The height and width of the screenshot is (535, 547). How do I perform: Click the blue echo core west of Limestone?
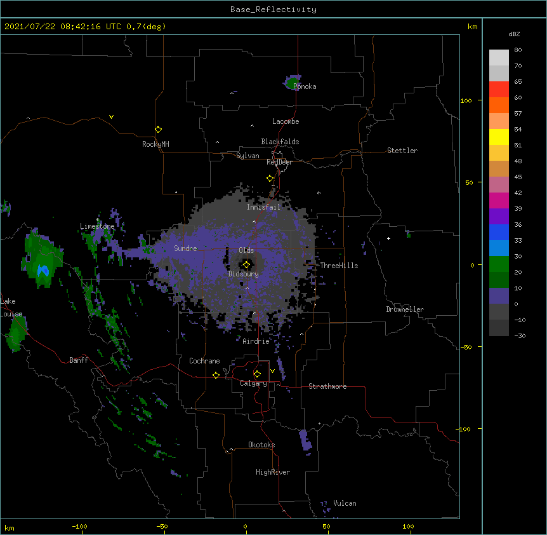click(43, 270)
